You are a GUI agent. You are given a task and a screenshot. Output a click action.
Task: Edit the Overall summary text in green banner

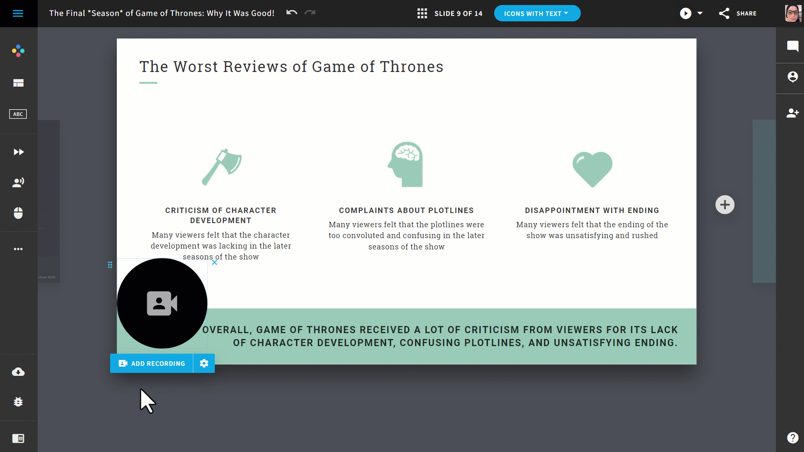tap(440, 336)
